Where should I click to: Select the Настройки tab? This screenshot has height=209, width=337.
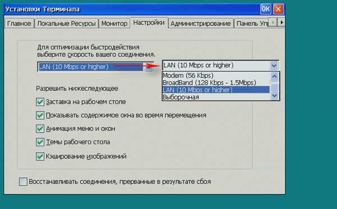tap(149, 22)
